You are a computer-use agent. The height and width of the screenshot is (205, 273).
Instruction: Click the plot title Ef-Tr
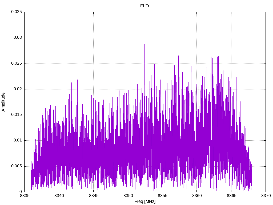pyautogui.click(x=145, y=6)
